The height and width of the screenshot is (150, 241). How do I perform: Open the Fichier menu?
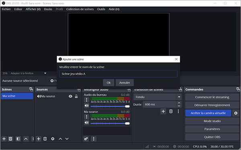(6, 9)
